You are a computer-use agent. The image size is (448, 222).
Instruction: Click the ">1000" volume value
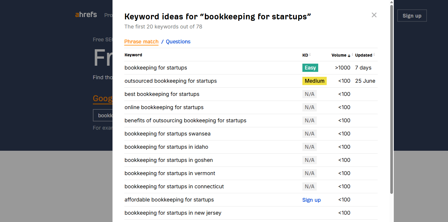coord(343,68)
